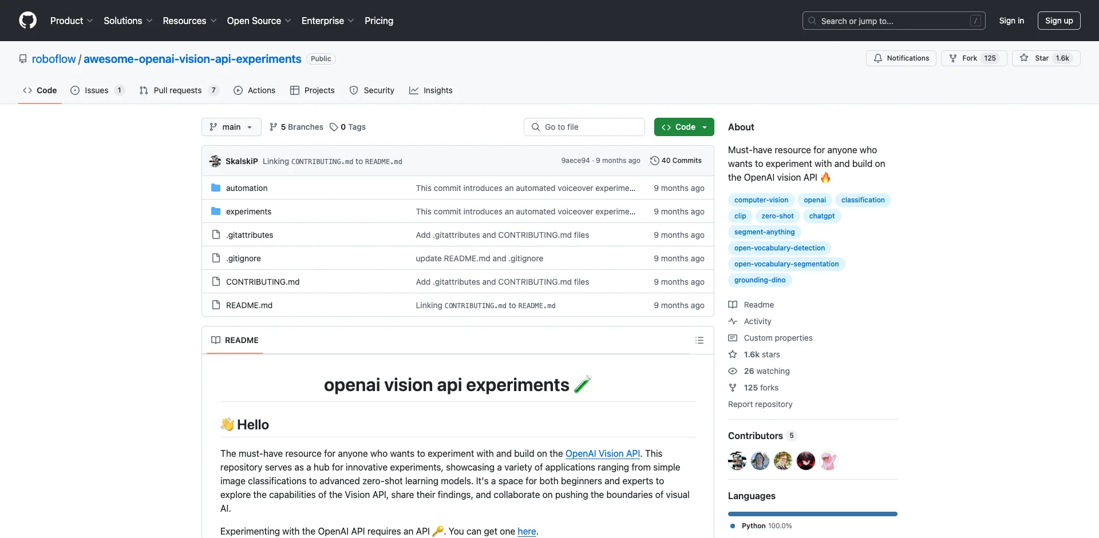Click the Sign up button
1099x538 pixels.
1059,21
